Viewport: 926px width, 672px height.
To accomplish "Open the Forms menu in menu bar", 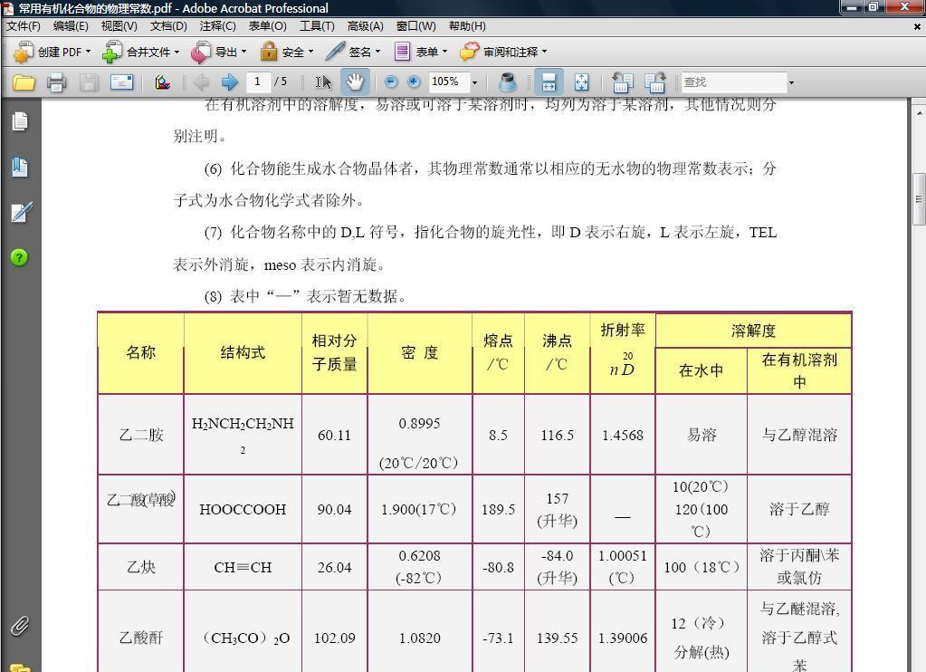I will click(268, 26).
